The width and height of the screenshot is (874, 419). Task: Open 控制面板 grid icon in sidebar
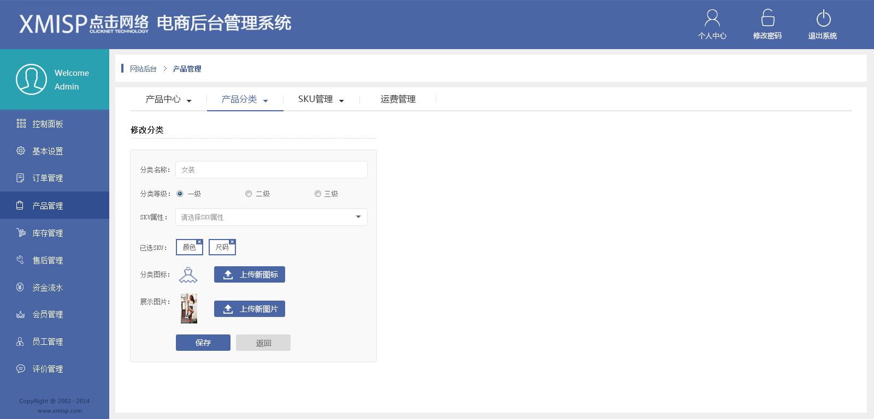(21, 123)
